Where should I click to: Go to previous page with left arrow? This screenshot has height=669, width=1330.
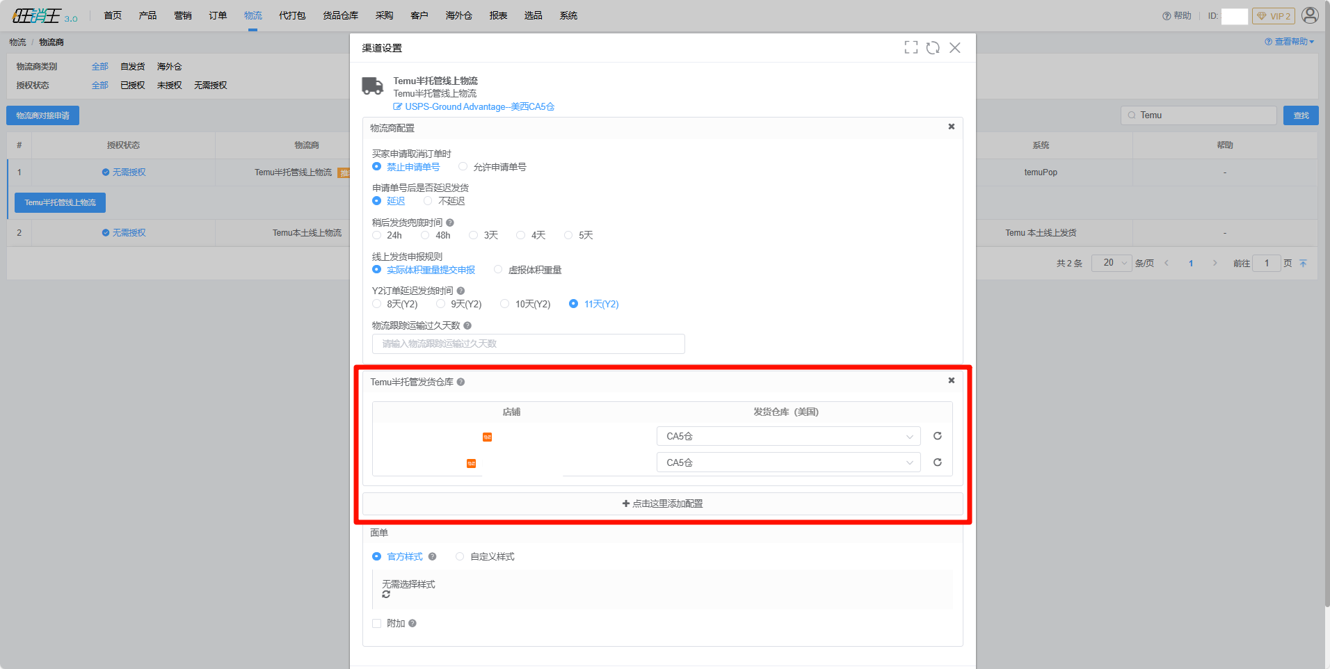tap(1167, 263)
